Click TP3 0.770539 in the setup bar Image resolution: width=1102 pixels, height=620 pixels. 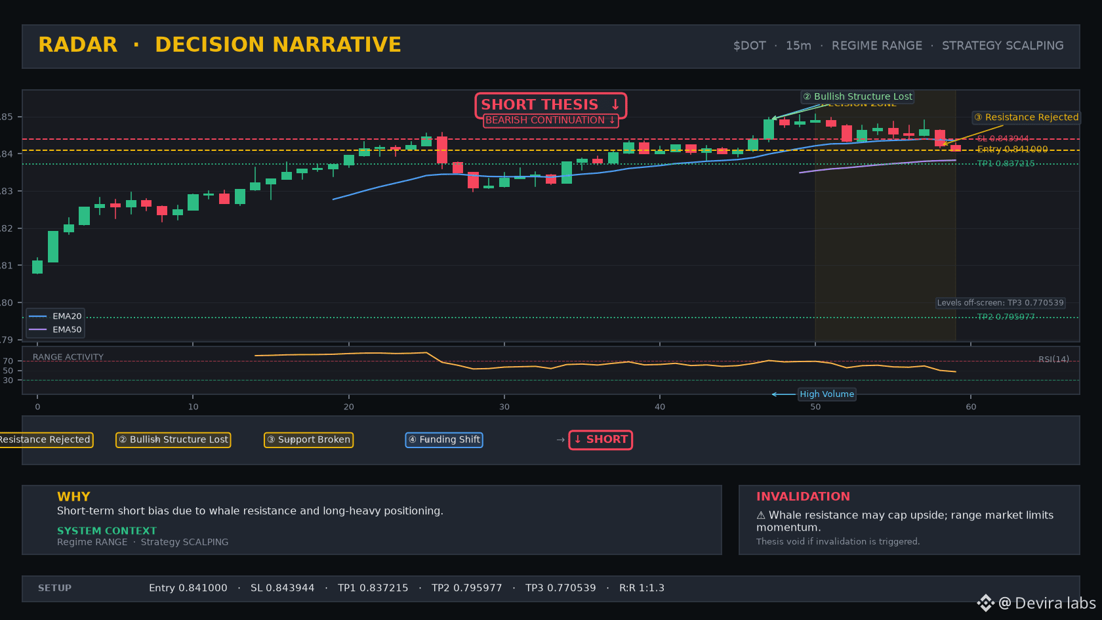tap(561, 589)
